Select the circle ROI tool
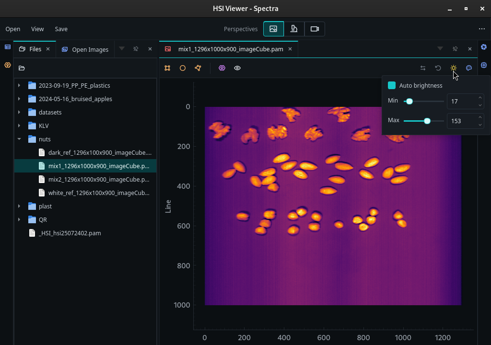 tap(183, 68)
